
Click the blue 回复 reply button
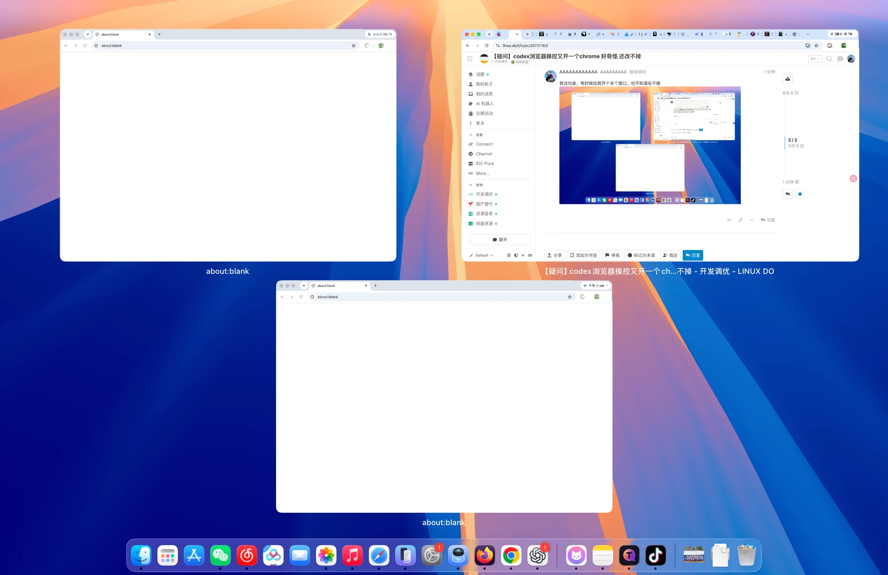(693, 255)
